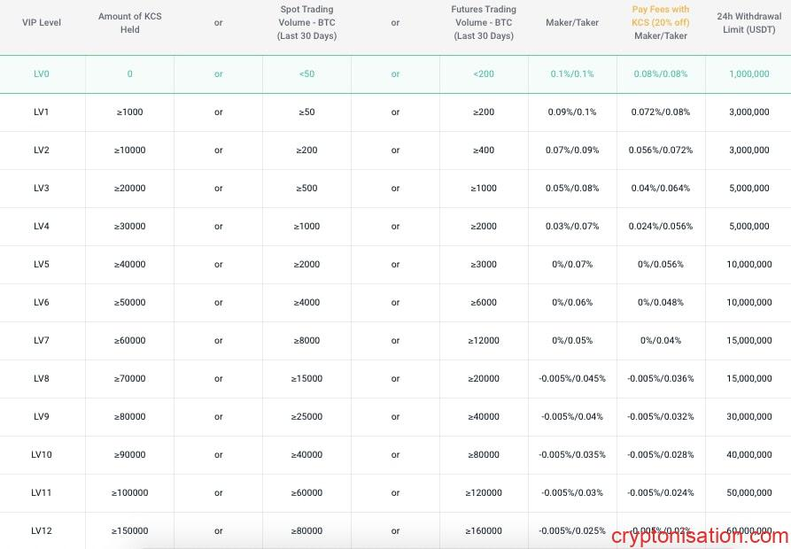Click the 'Futures Trading Volume - BTC' header
Screen dimensions: 791x549
coord(484,23)
